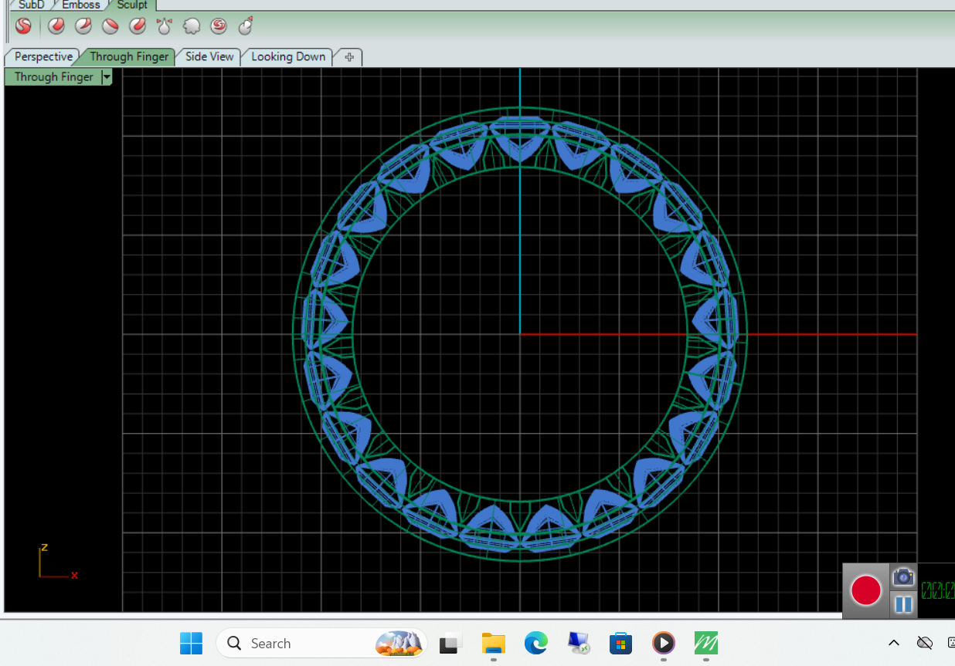Add a new viewport tab with plus
The height and width of the screenshot is (666, 955).
[349, 57]
